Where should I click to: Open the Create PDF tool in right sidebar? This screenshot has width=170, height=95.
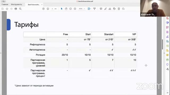pyautogui.click(x=167, y=18)
